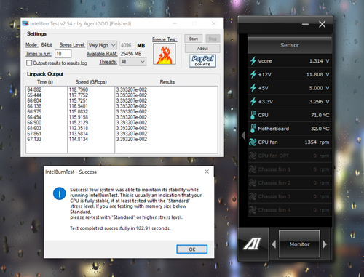Click the 118.7960 speed value
364x277 pixels.
click(x=79, y=89)
